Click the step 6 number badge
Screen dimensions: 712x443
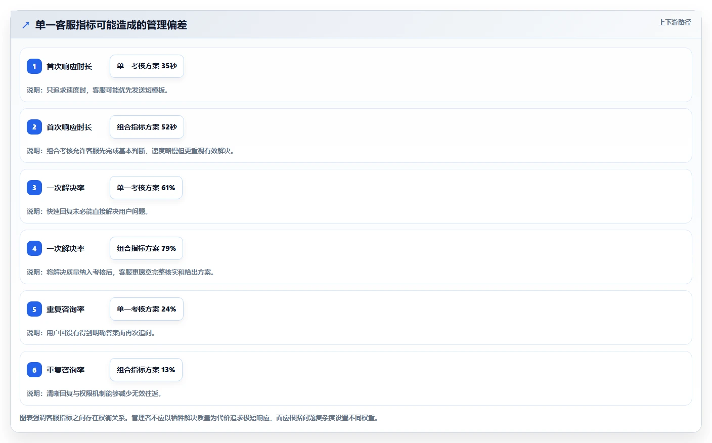[34, 370]
